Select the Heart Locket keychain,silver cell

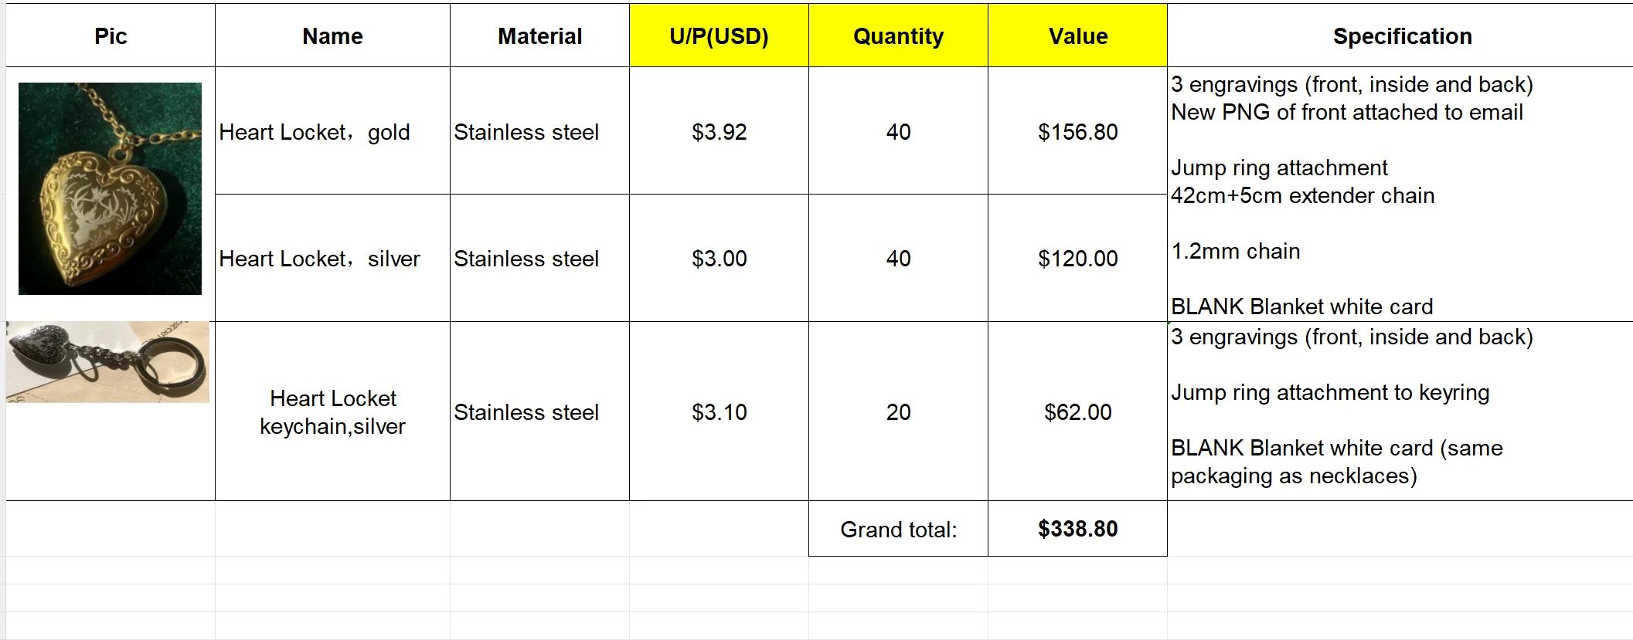tap(332, 411)
